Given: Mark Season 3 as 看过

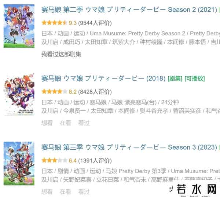Looking at the screenshot, I should (x=84, y=191).
